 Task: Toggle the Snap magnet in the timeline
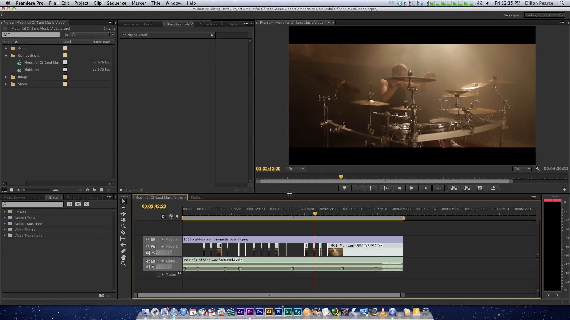coord(164,217)
